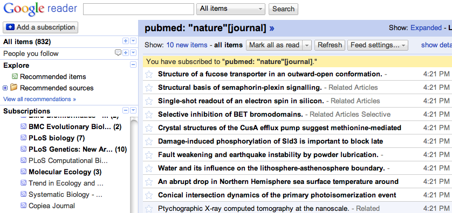This screenshot has height=213, width=452.
Task: Click the Search button
Action: [x=283, y=9]
